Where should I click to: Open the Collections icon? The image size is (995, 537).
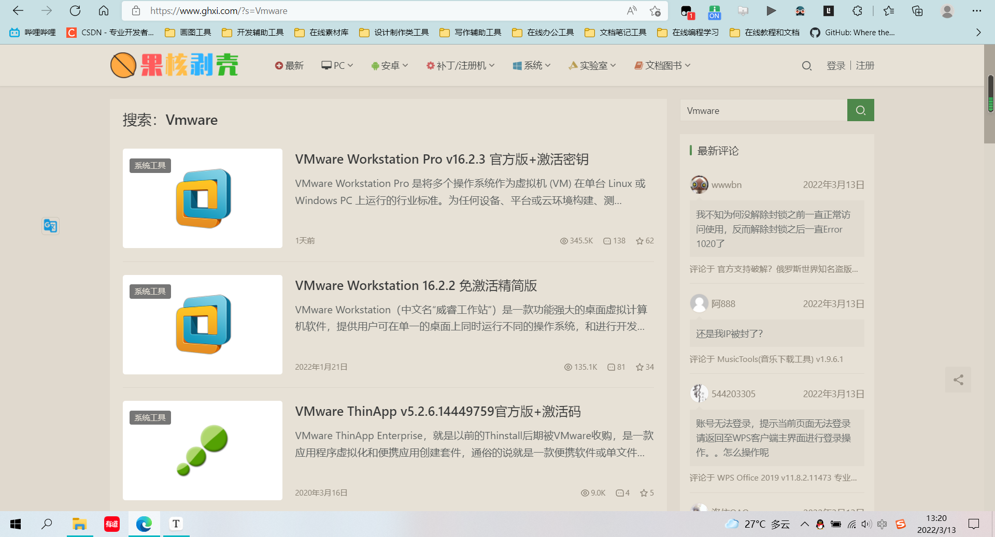(917, 10)
